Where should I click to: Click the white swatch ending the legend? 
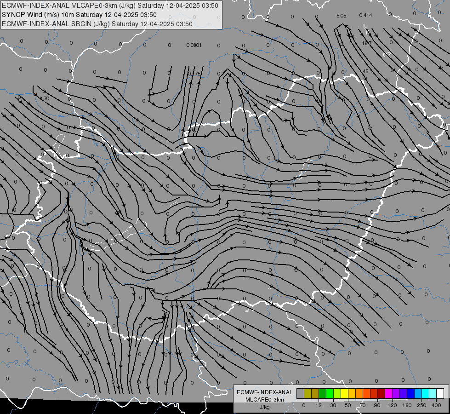[440, 394]
